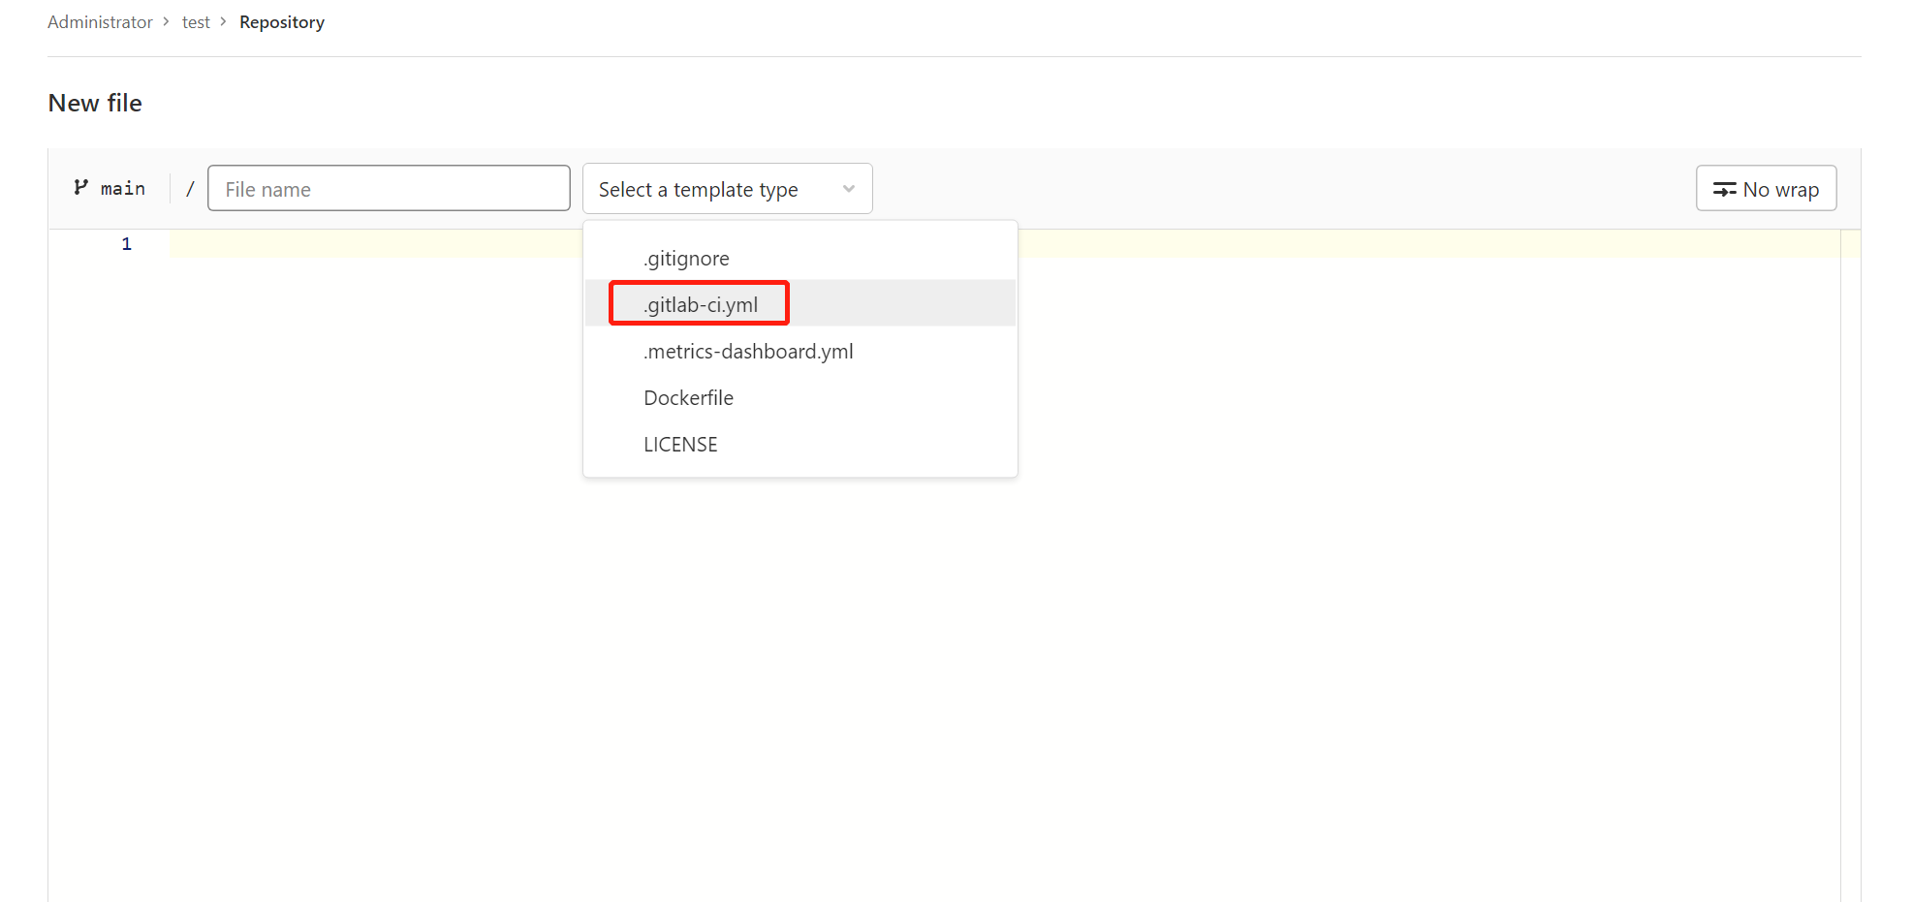1912x902 pixels.
Task: Navigate to the test project breadcrumb
Action: click(196, 21)
